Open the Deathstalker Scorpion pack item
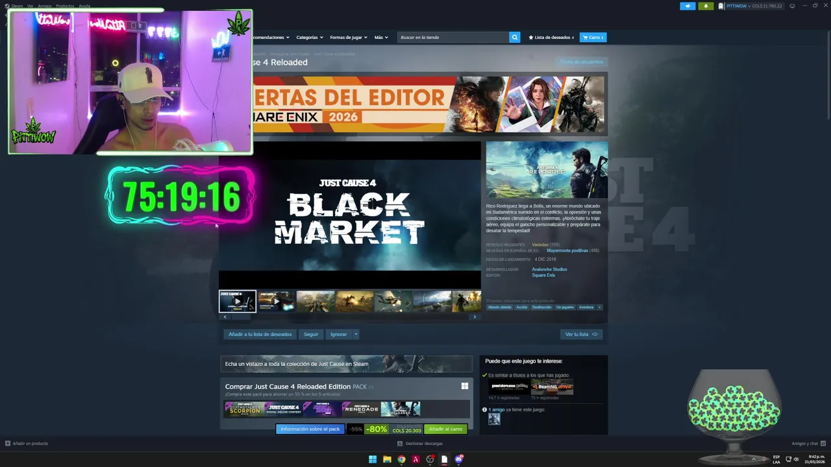Image resolution: width=831 pixels, height=467 pixels. (x=243, y=409)
